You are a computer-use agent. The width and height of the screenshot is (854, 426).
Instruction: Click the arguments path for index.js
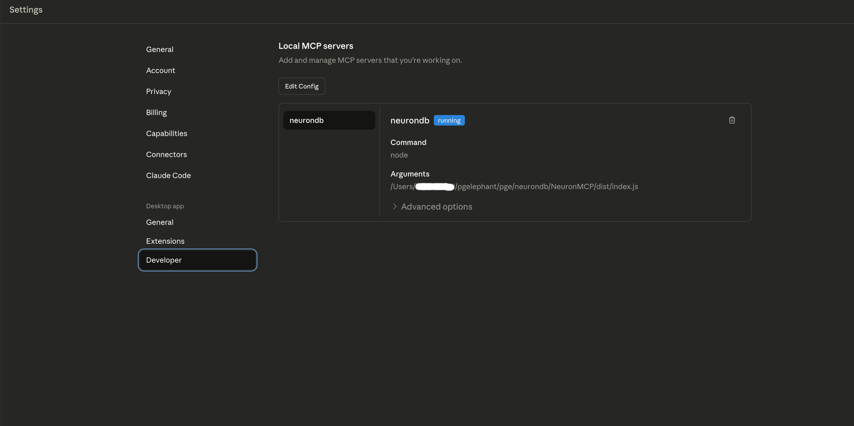click(x=514, y=186)
